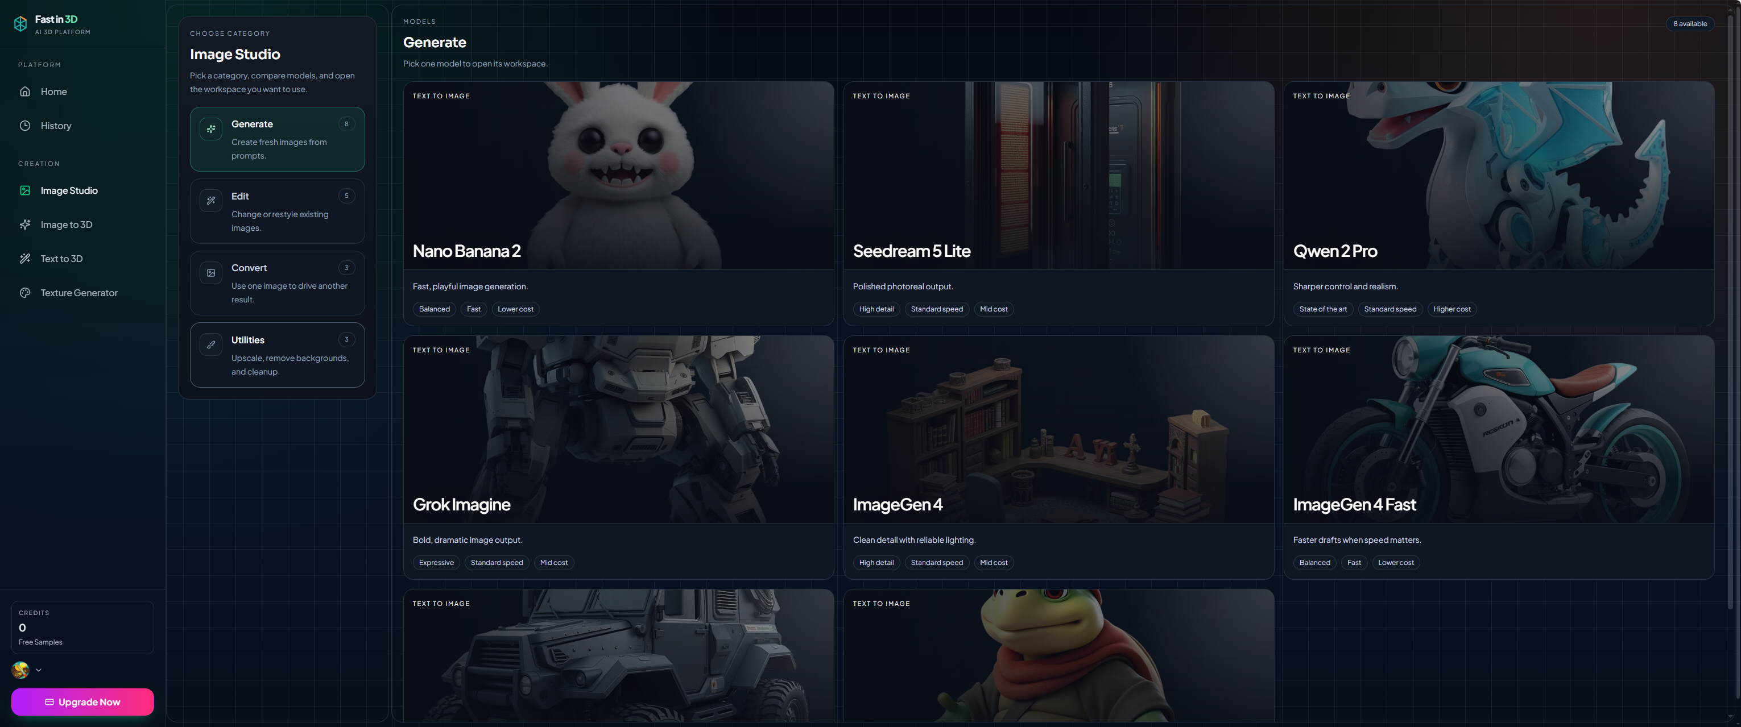Open the ImageGen 4 Fast motorcycle thumbnail
The image size is (1741, 727).
pyautogui.click(x=1498, y=429)
